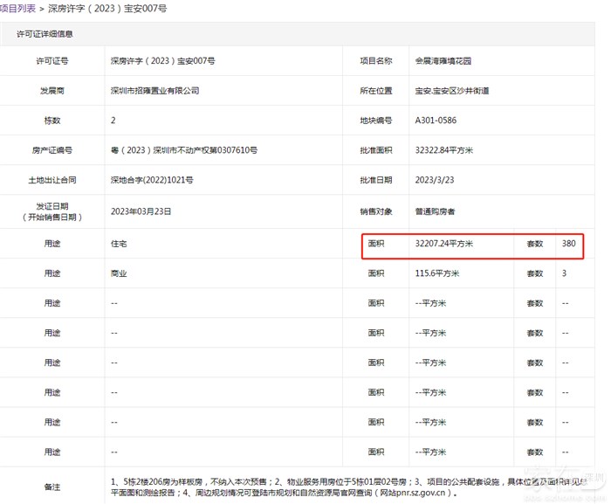Image resolution: width=611 pixels, height=504 pixels.
Task: Click approved area 32322.84平方米
Action: click(444, 150)
